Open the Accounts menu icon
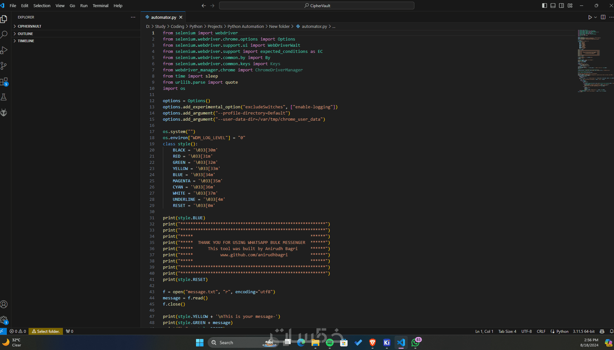614x350 pixels. [x=4, y=304]
